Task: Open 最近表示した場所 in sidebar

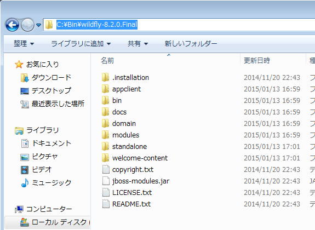Action: pyautogui.click(x=58, y=104)
